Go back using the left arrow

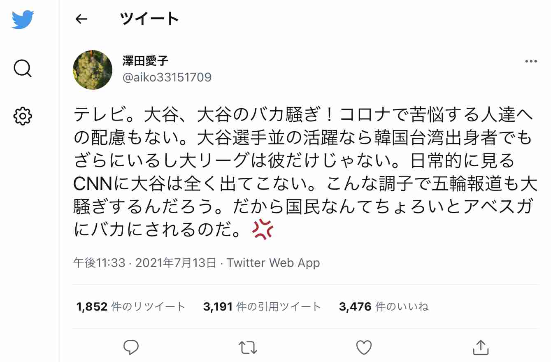point(81,19)
